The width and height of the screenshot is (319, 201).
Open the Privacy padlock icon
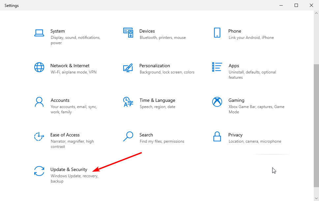pyautogui.click(x=217, y=136)
